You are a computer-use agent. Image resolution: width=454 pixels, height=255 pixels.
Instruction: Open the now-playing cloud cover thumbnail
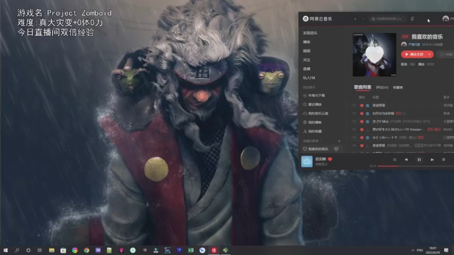pos(307,161)
